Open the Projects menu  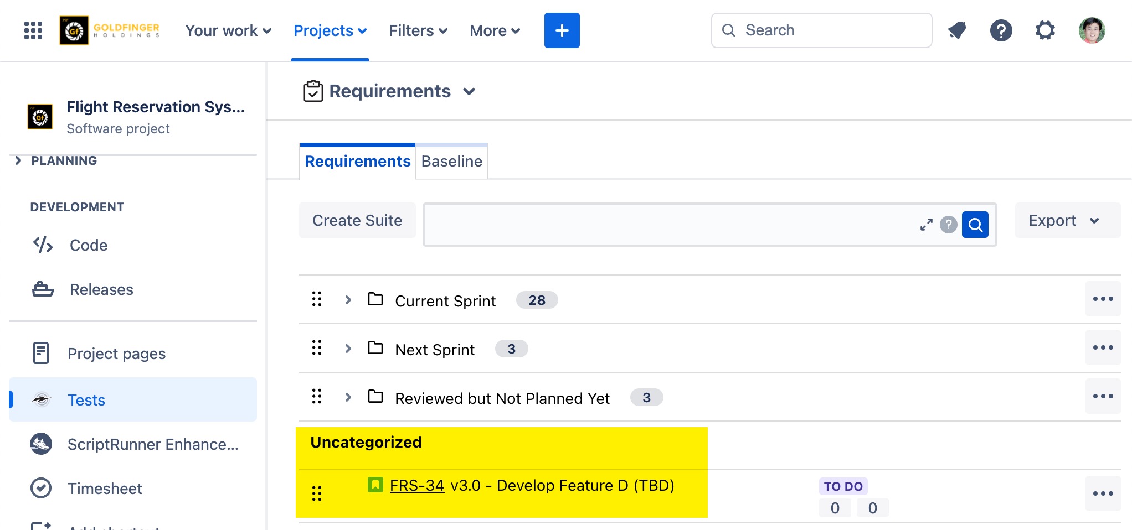pos(330,30)
